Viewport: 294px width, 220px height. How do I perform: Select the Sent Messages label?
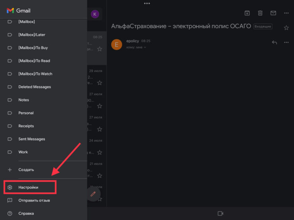32,139
